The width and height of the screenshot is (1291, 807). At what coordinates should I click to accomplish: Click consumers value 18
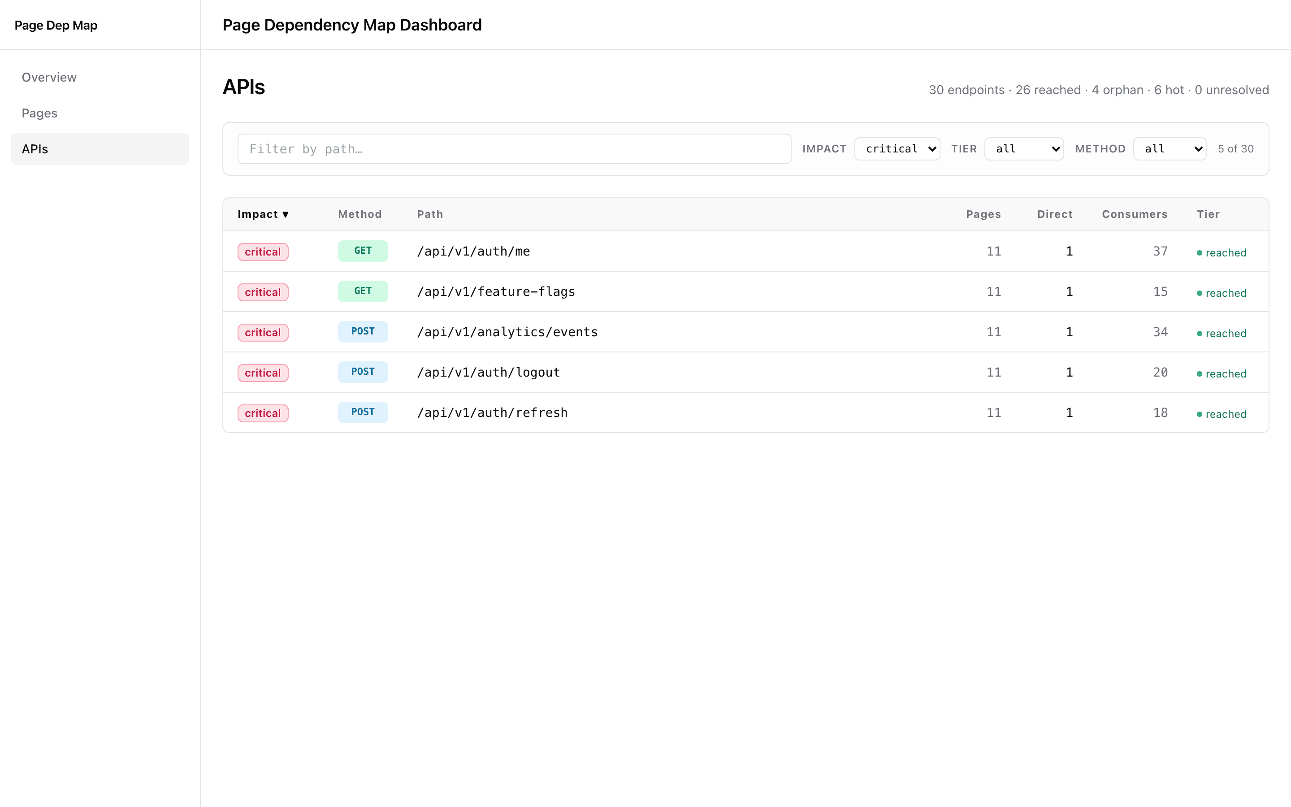point(1160,412)
